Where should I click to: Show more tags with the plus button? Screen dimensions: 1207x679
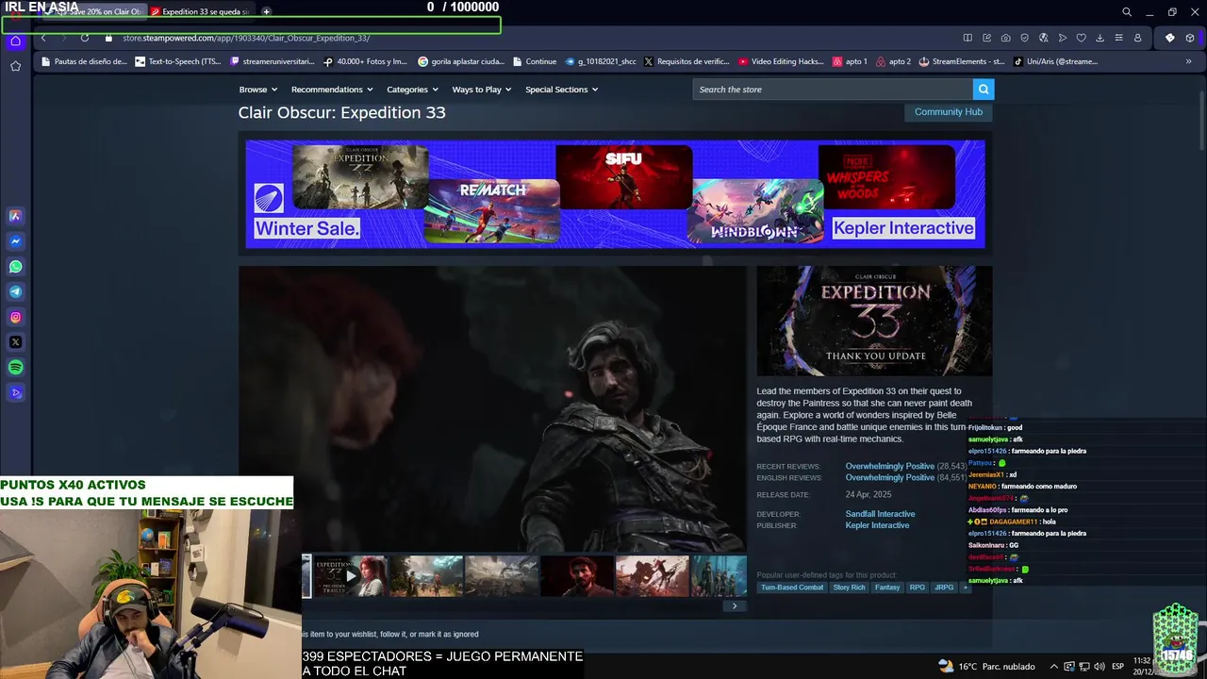(966, 588)
